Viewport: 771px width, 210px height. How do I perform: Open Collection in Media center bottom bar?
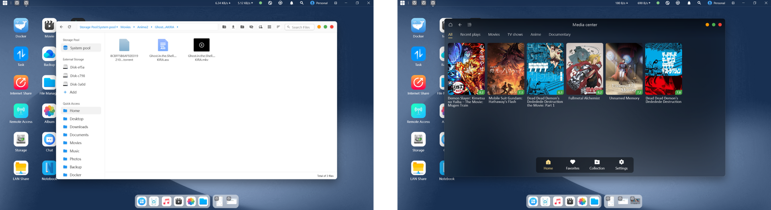point(597,164)
